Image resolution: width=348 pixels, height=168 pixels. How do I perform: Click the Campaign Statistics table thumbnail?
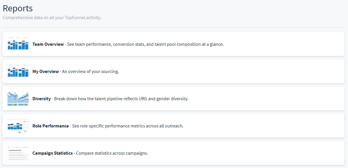pyautogui.click(x=18, y=153)
